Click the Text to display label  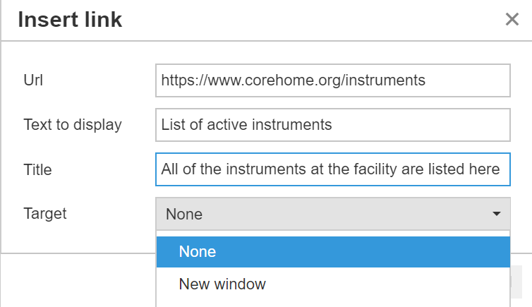(73, 125)
